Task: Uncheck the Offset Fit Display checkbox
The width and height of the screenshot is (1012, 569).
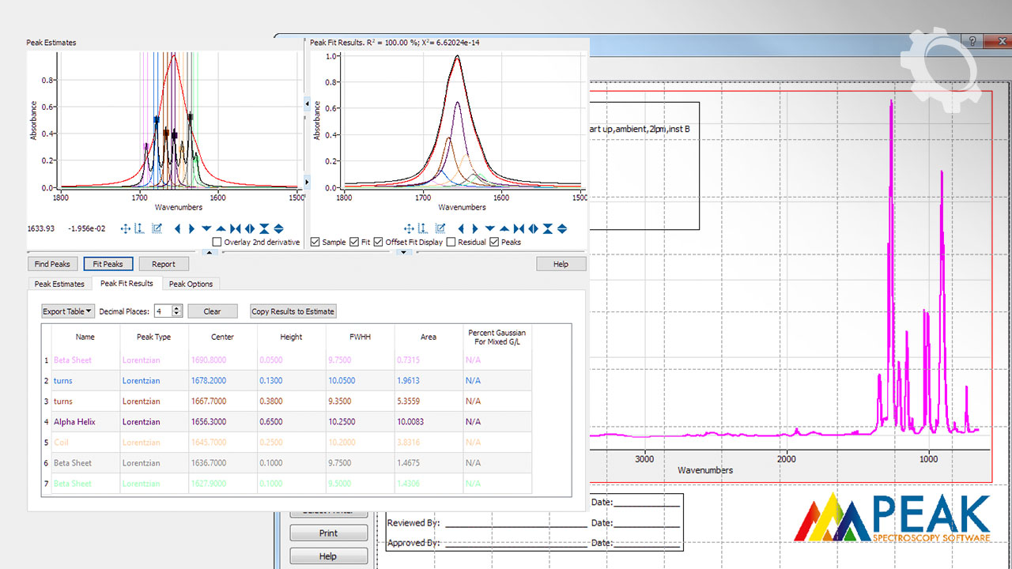Action: point(378,242)
